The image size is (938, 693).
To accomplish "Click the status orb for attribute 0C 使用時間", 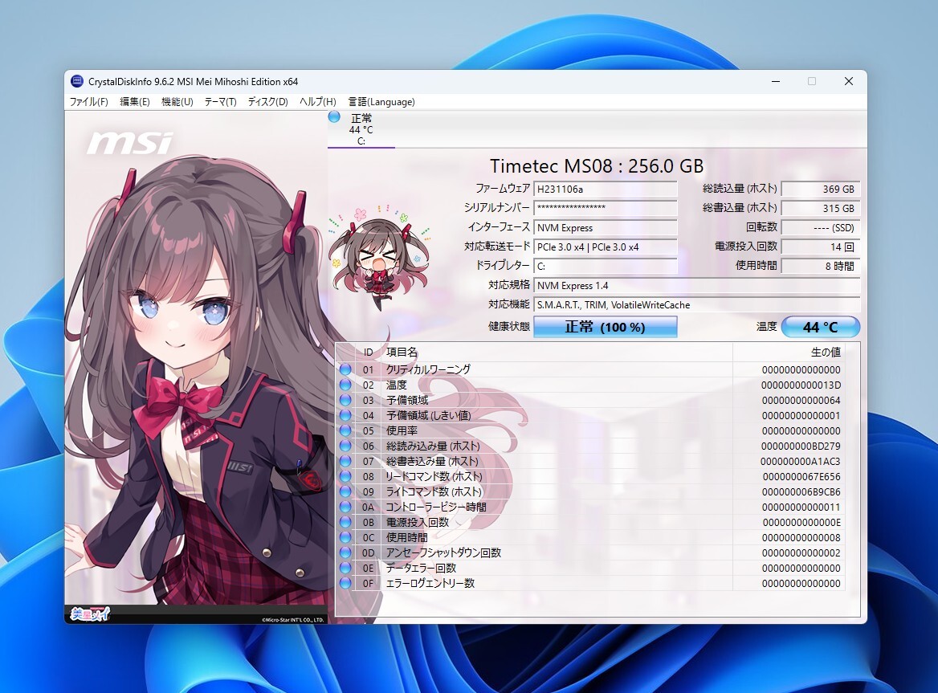I will pyautogui.click(x=345, y=537).
